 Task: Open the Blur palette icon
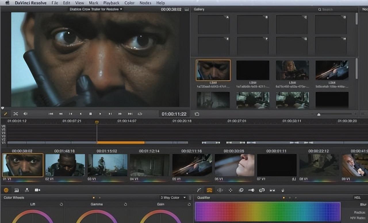[241, 190]
